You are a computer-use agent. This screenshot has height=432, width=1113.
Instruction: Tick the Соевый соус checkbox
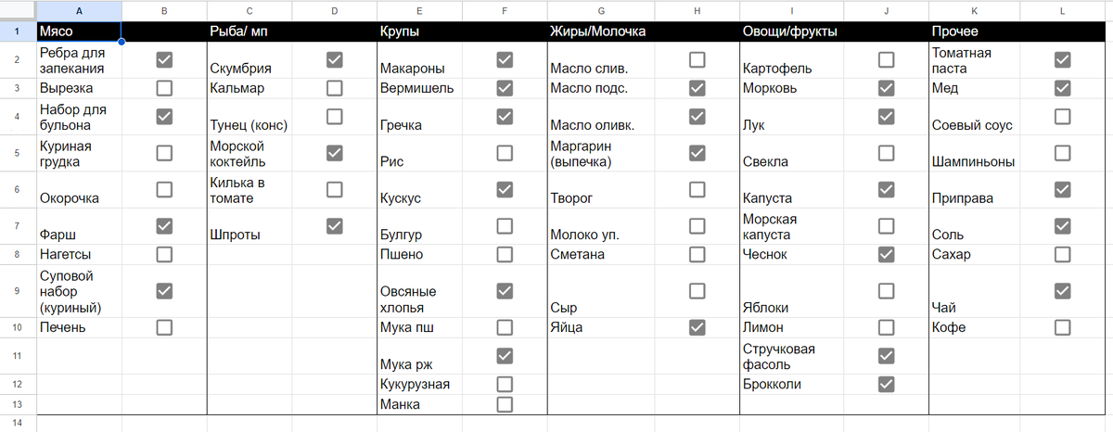point(1063,117)
